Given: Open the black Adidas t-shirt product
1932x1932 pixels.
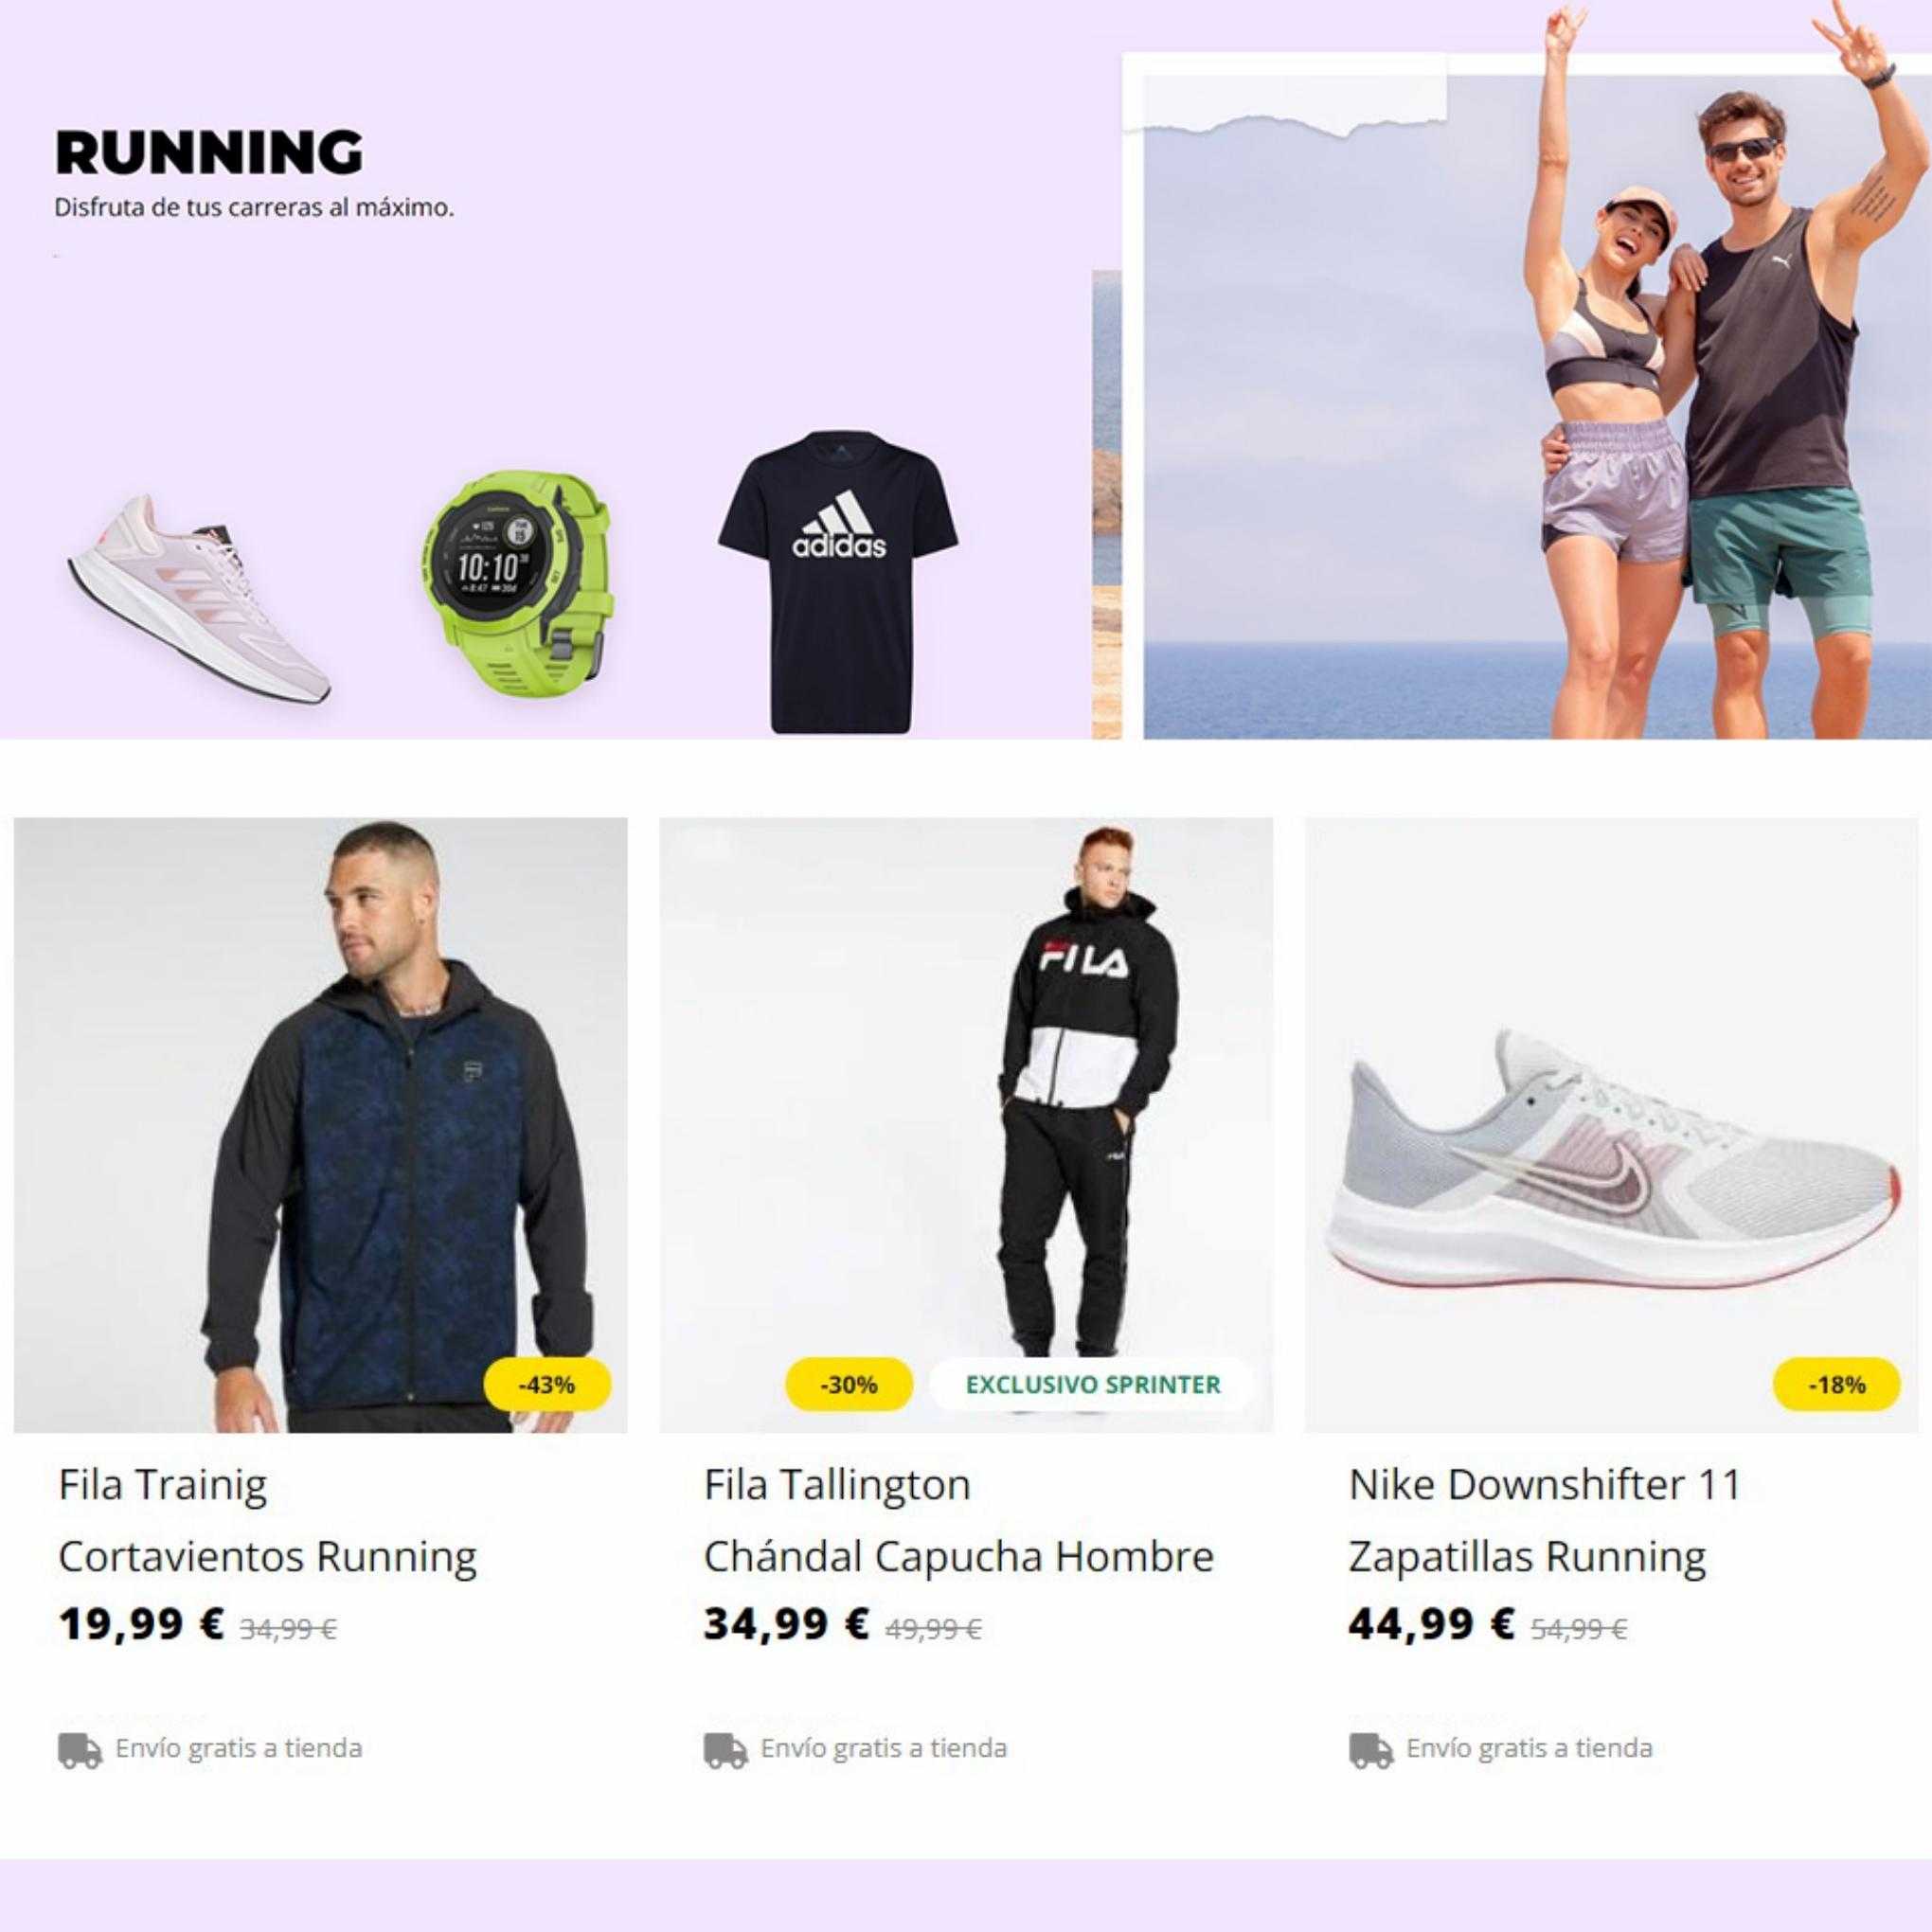Looking at the screenshot, I should pos(838,583).
